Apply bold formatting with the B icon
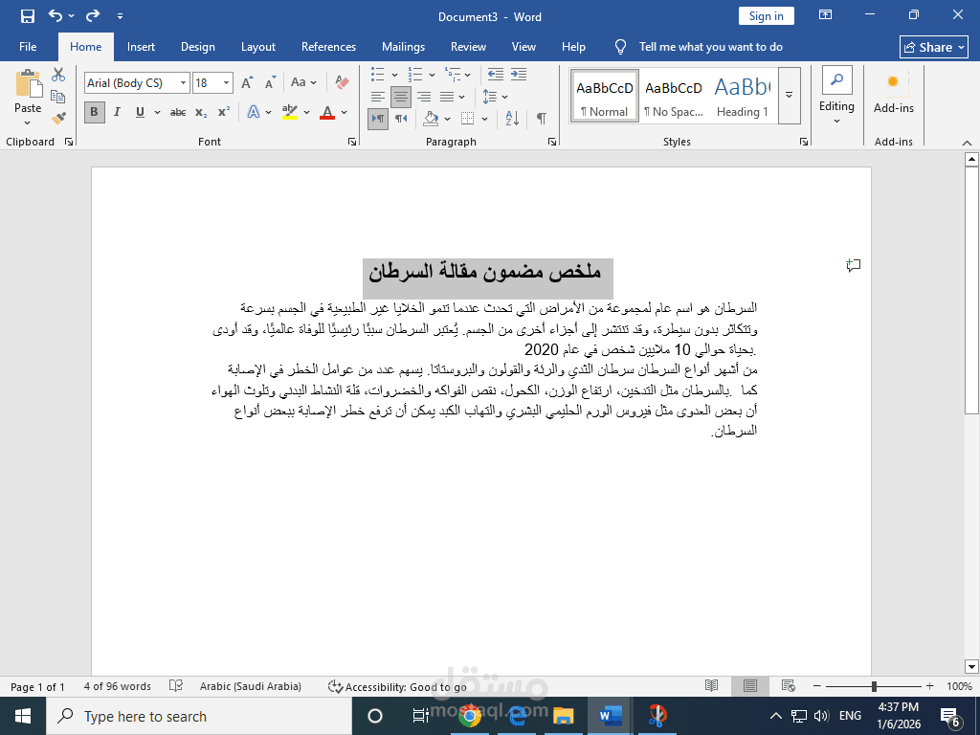This screenshot has width=980, height=735. coord(94,112)
